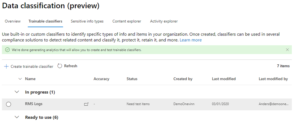Toggle the chevron beside the Name column header
The height and width of the screenshot is (124, 294).
coord(20,79)
